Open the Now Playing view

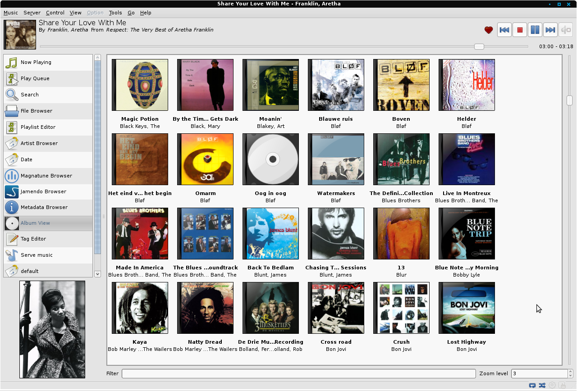coord(48,62)
